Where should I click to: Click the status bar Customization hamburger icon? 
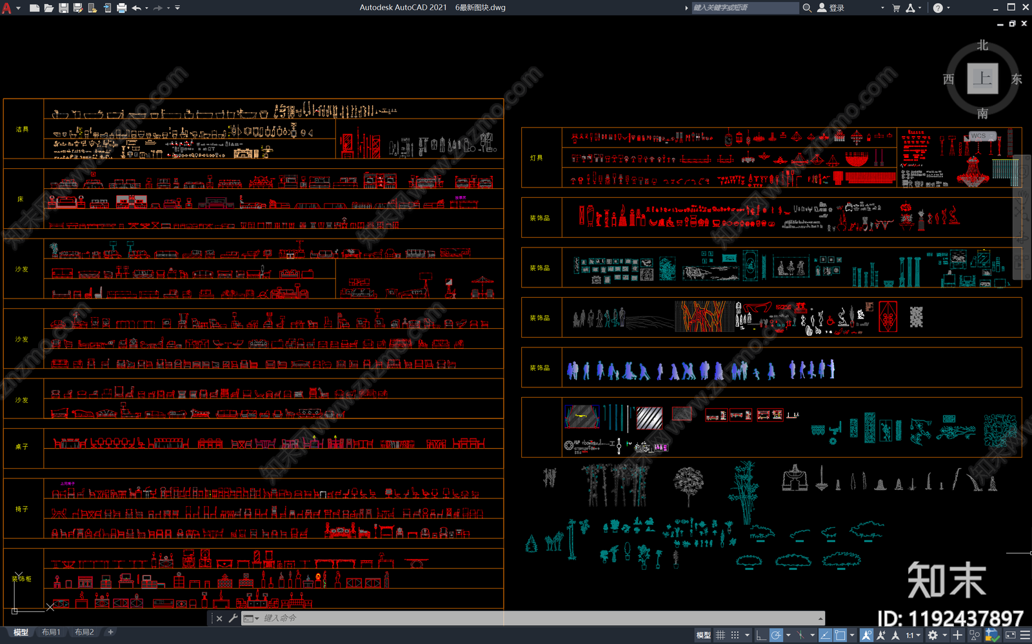coord(1025,635)
